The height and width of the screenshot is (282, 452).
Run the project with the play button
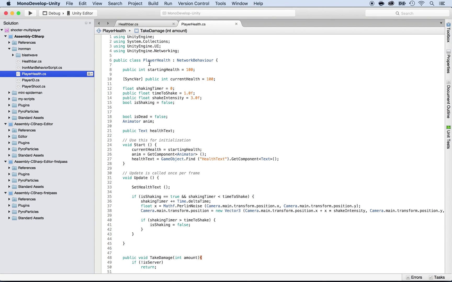coord(30,13)
